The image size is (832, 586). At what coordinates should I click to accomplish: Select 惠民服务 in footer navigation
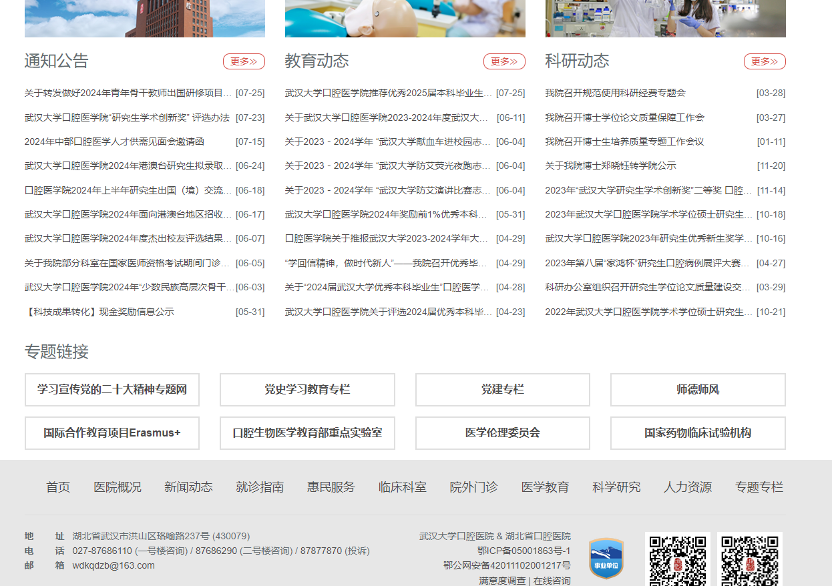(x=331, y=487)
